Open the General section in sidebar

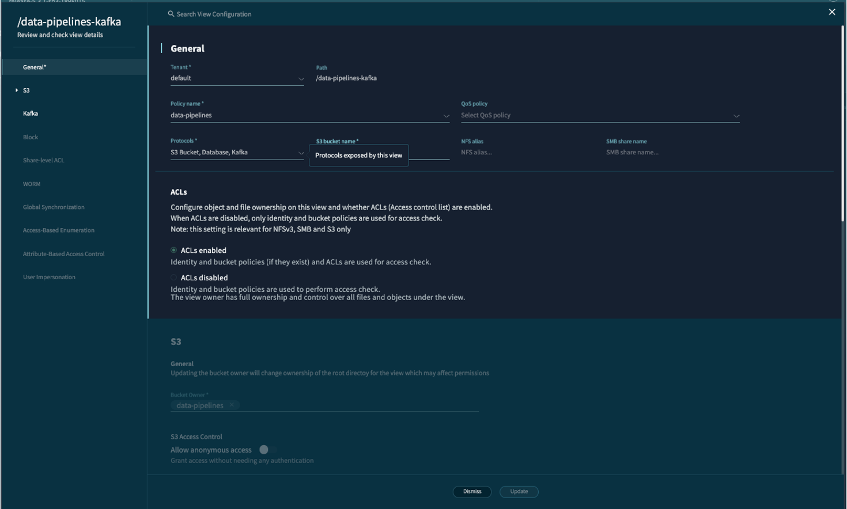pyautogui.click(x=35, y=67)
